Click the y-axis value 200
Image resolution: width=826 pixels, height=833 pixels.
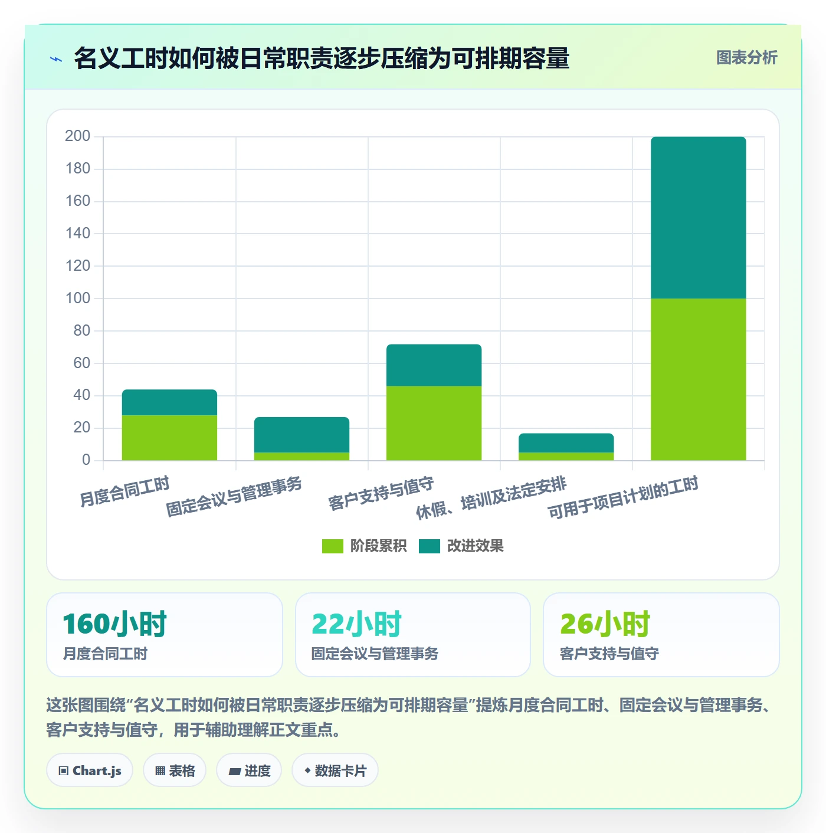coord(77,136)
